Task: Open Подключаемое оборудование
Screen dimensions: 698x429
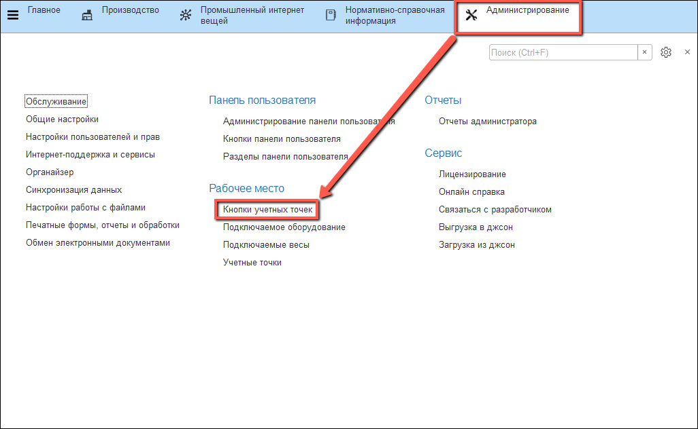Action: point(284,227)
